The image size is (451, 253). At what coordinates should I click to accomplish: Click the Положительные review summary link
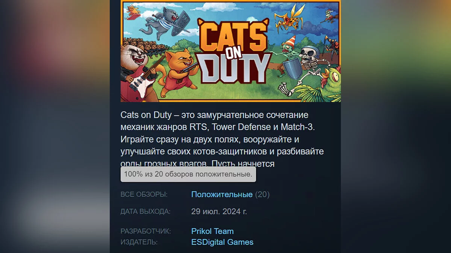coord(222,195)
